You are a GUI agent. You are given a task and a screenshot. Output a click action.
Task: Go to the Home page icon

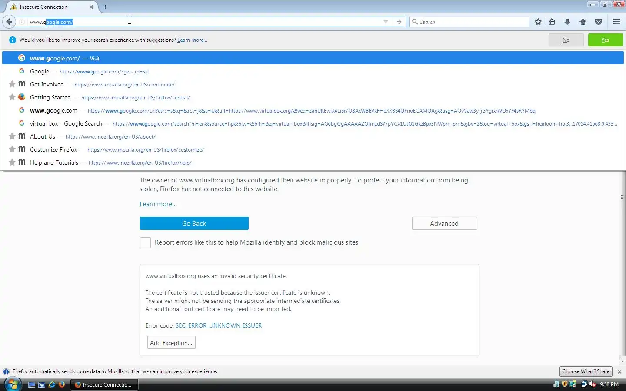tap(583, 22)
